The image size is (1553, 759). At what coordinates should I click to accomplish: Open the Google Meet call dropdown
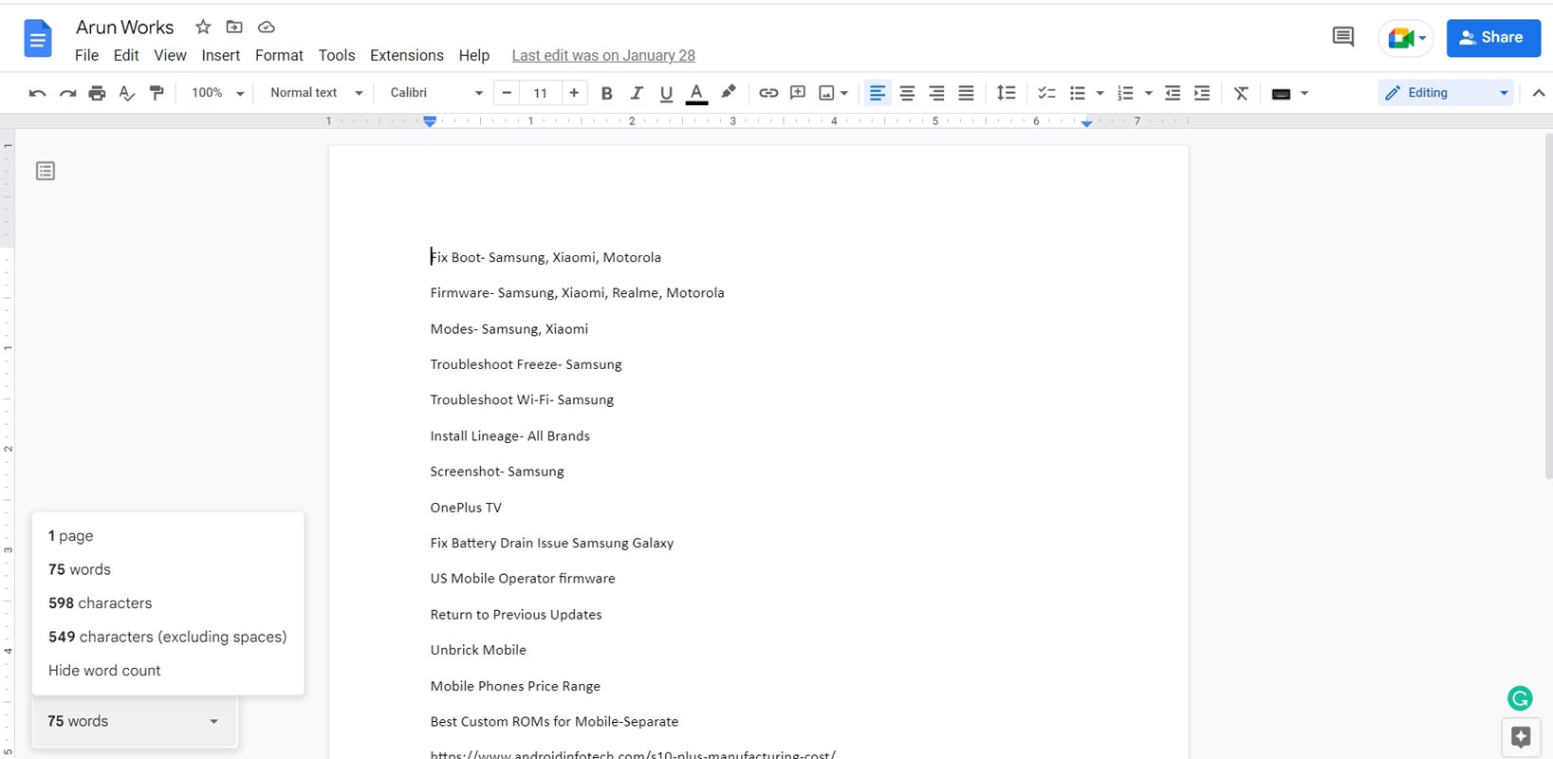pyautogui.click(x=1406, y=38)
